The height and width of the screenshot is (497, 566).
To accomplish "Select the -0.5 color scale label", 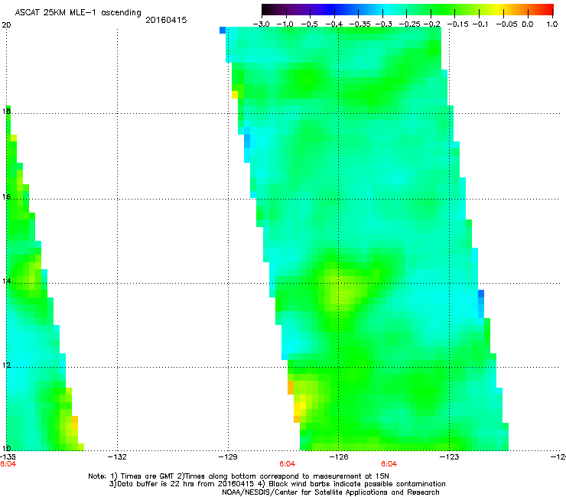I will 309,24.
